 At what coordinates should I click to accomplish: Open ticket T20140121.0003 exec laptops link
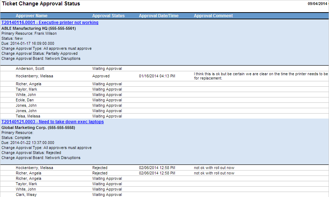pos(52,122)
